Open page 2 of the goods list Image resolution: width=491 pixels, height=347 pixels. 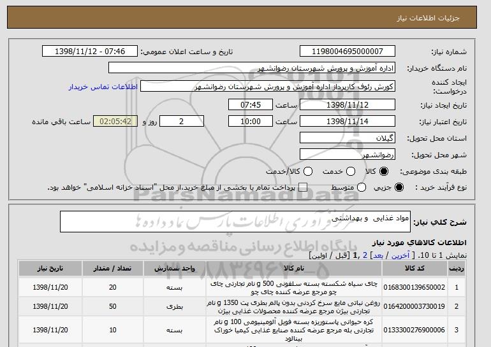(x=365, y=255)
